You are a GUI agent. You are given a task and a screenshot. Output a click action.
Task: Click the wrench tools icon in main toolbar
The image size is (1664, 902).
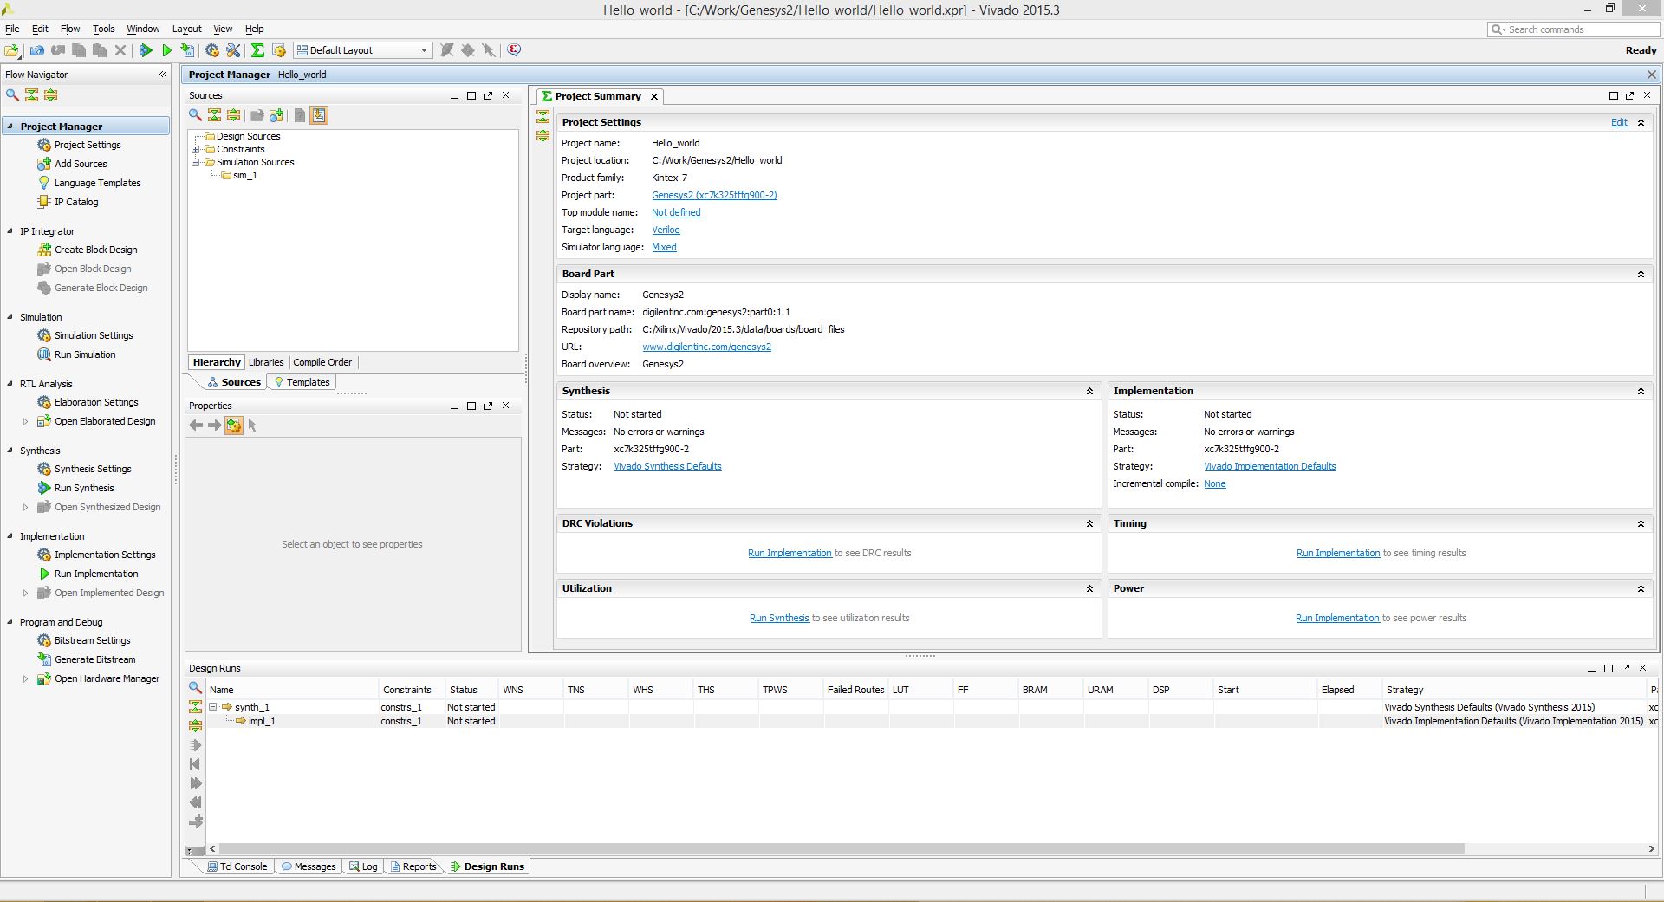233,50
